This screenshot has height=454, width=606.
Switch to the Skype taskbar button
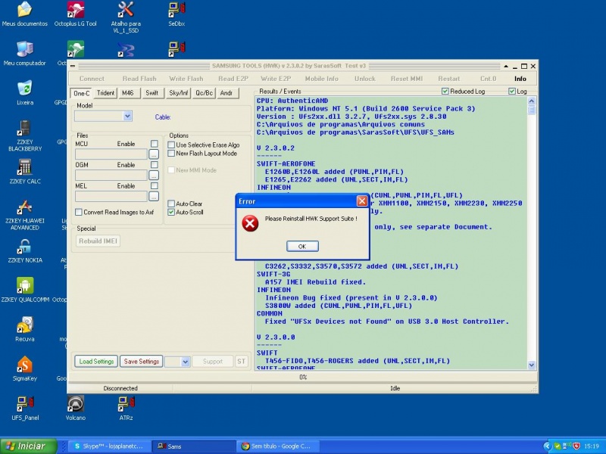coord(108,446)
